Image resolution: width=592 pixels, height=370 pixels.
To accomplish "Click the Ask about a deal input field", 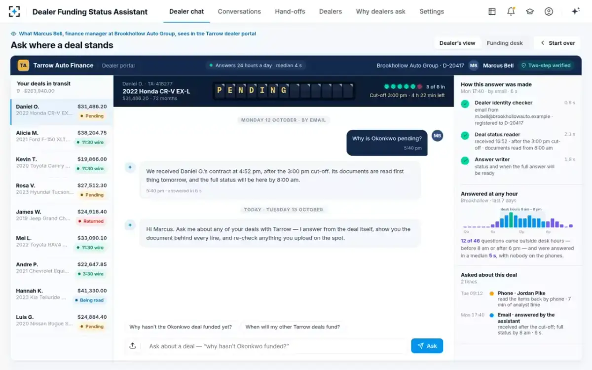I will [275, 346].
